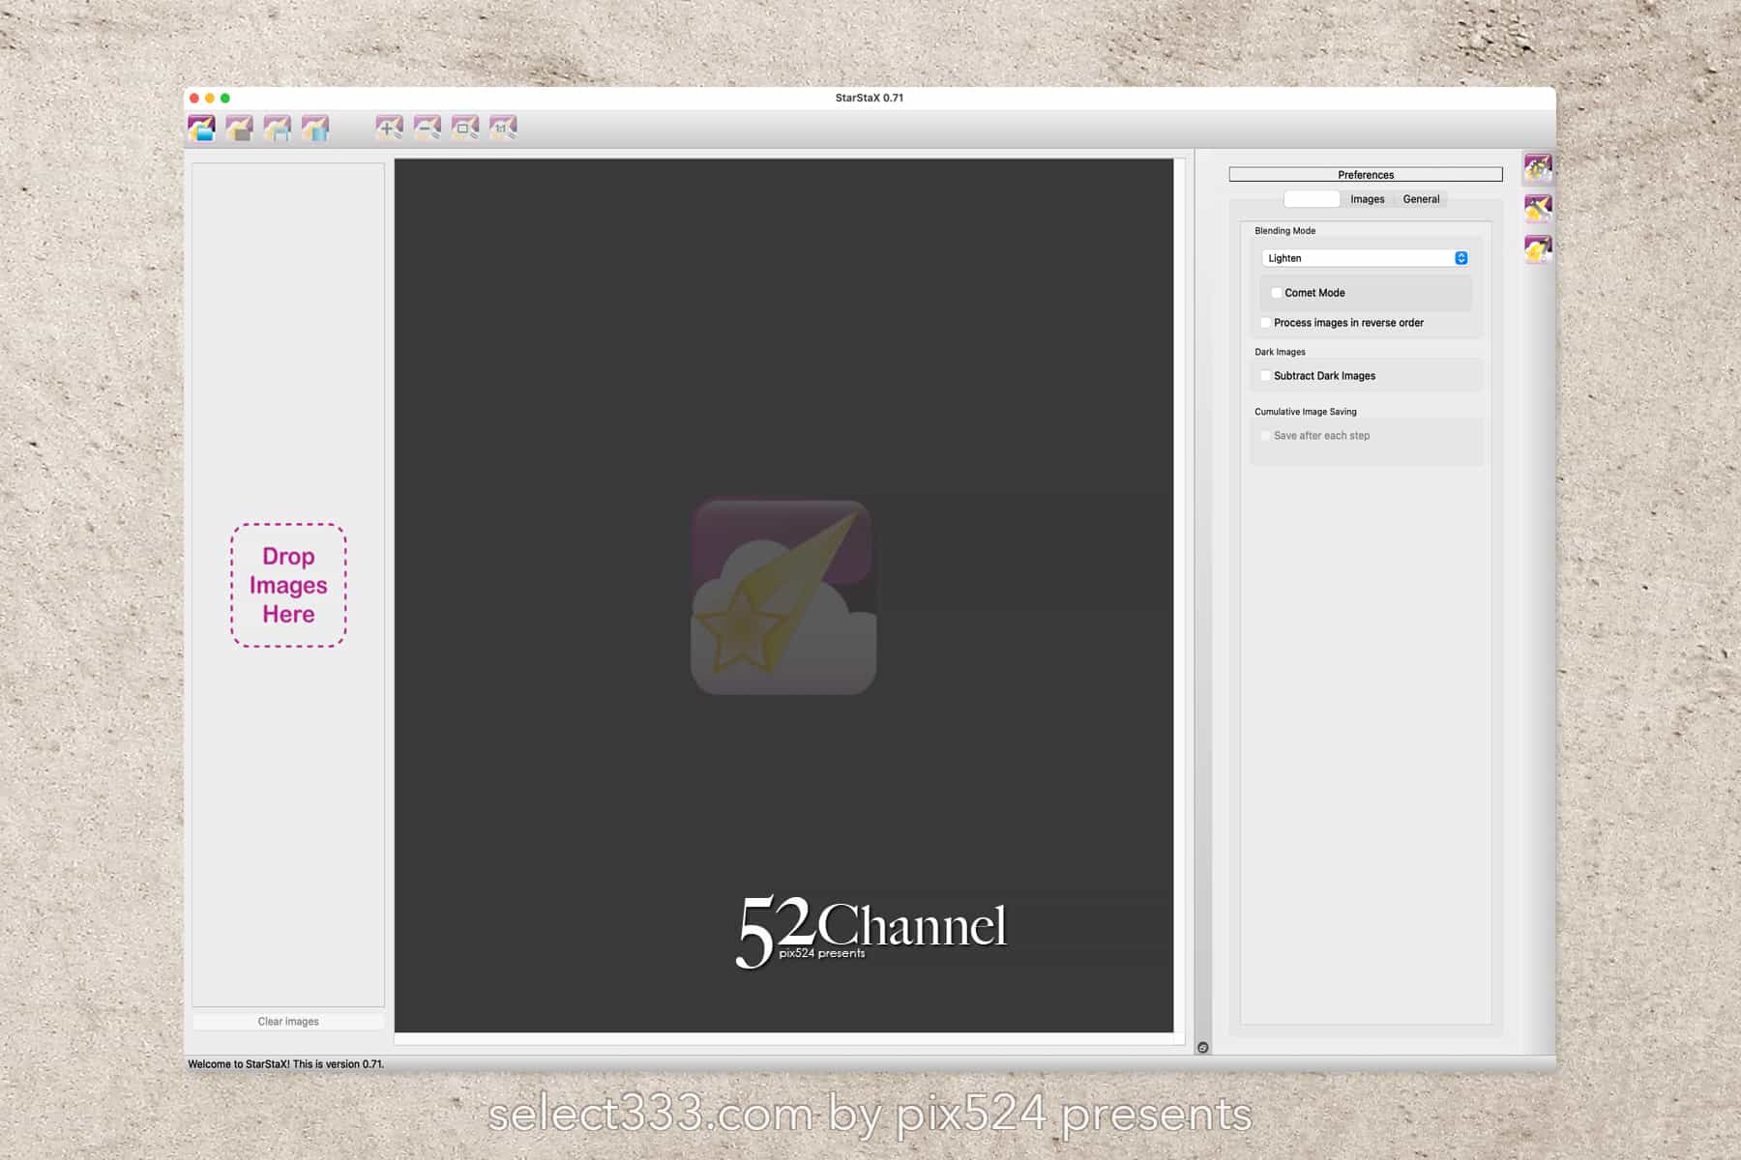Image resolution: width=1741 pixels, height=1160 pixels.
Task: Click the Clear images button
Action: click(x=288, y=1022)
